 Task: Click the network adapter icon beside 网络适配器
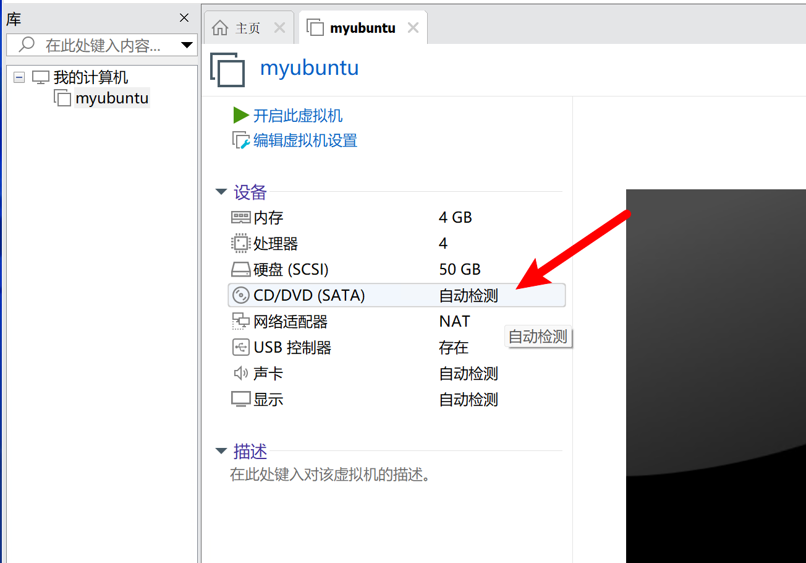coord(240,322)
